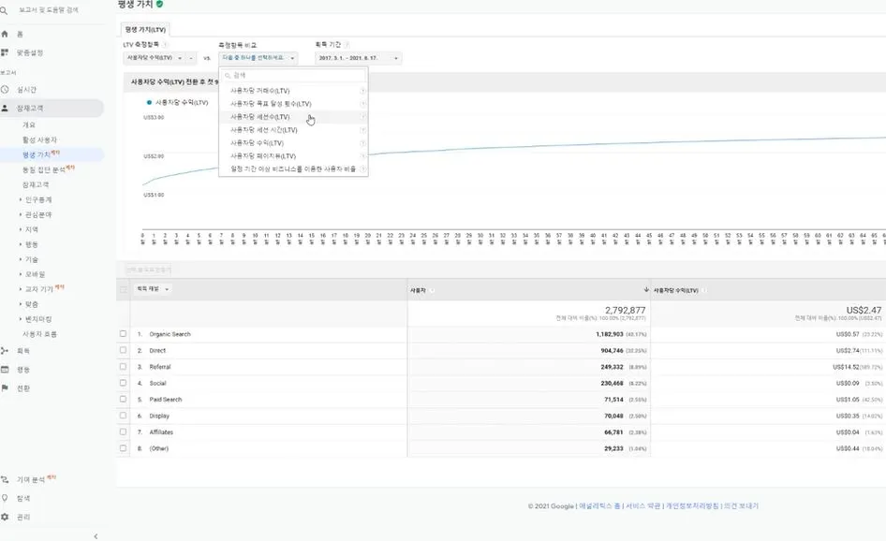This screenshot has width=886, height=541.
Task: Click help icon beside 사용자당 수익(LTV) column header
Action: (x=705, y=290)
